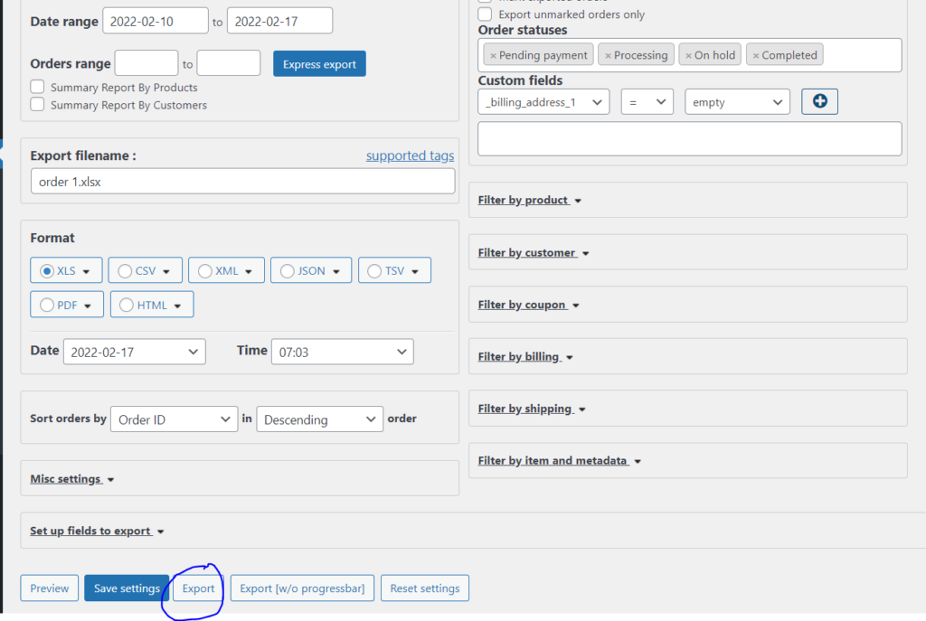Remove the On hold status tag

(688, 55)
